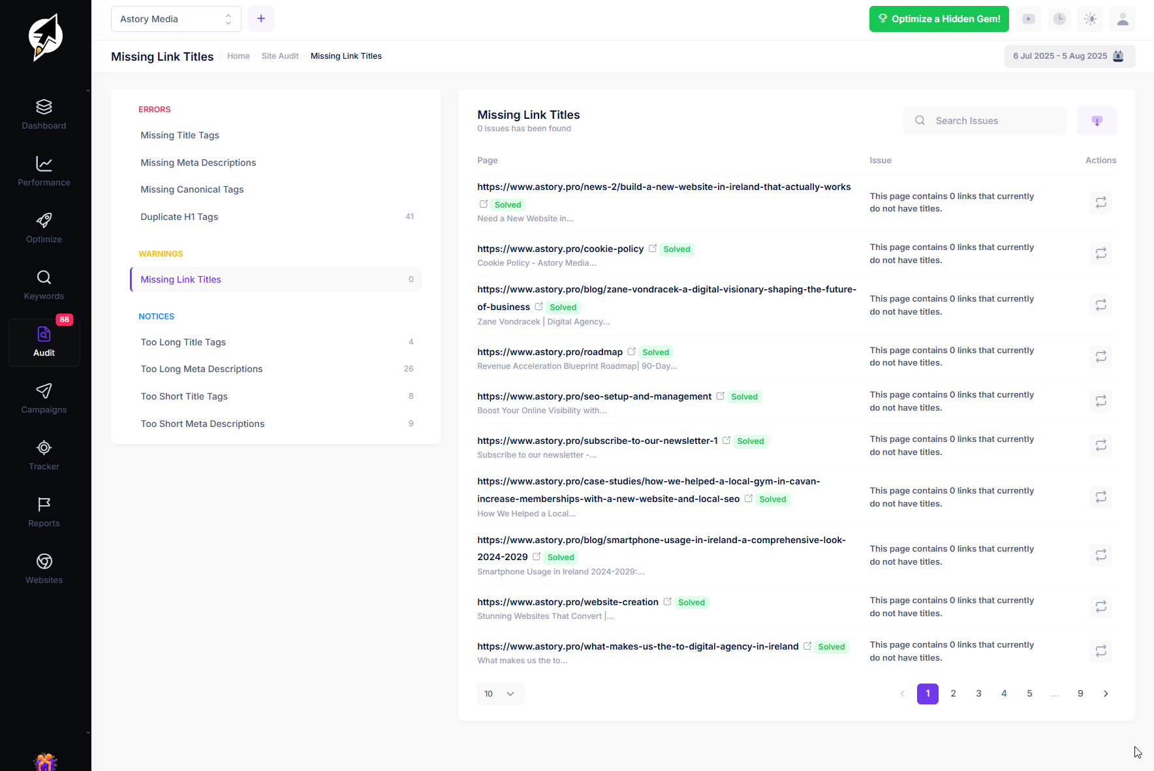Image resolution: width=1154 pixels, height=771 pixels.
Task: Click the Home breadcrumb link
Action: (x=238, y=56)
